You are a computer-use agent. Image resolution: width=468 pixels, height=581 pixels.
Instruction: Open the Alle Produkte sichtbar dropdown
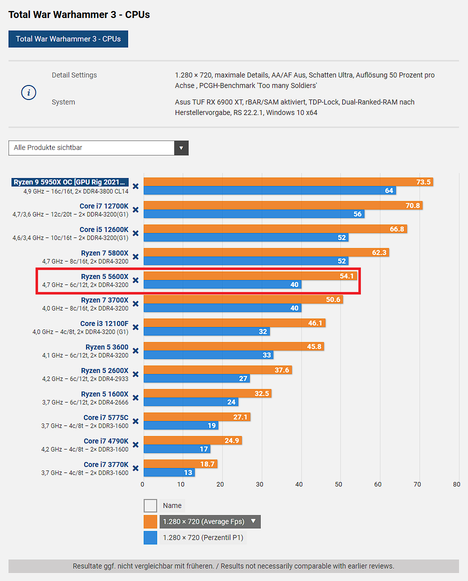(98, 148)
